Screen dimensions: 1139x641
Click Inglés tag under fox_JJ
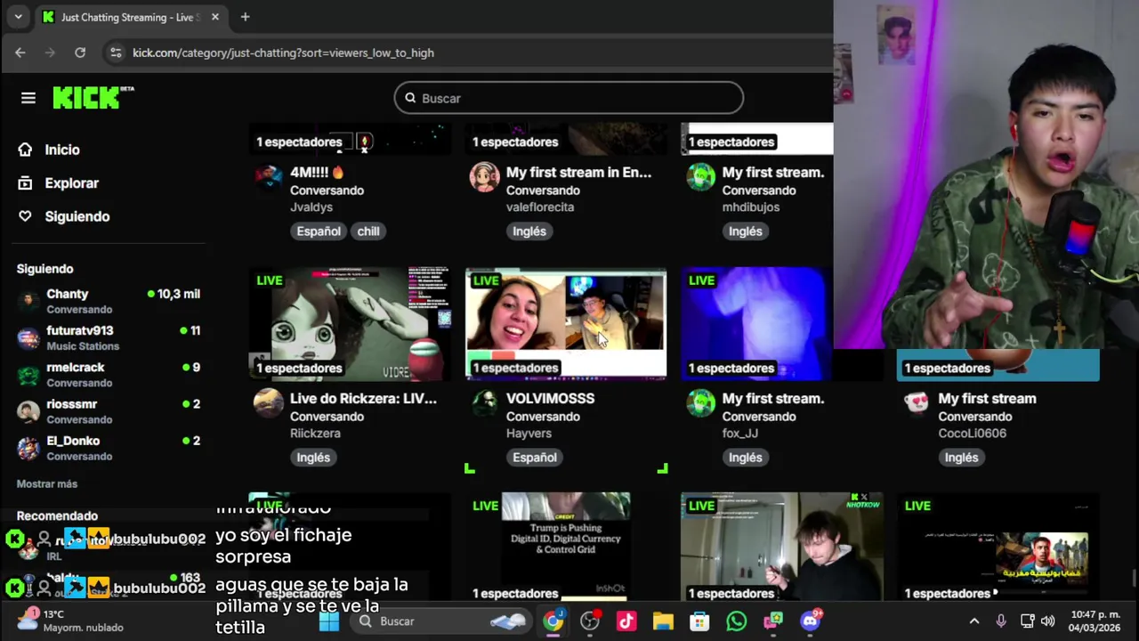[x=746, y=457]
